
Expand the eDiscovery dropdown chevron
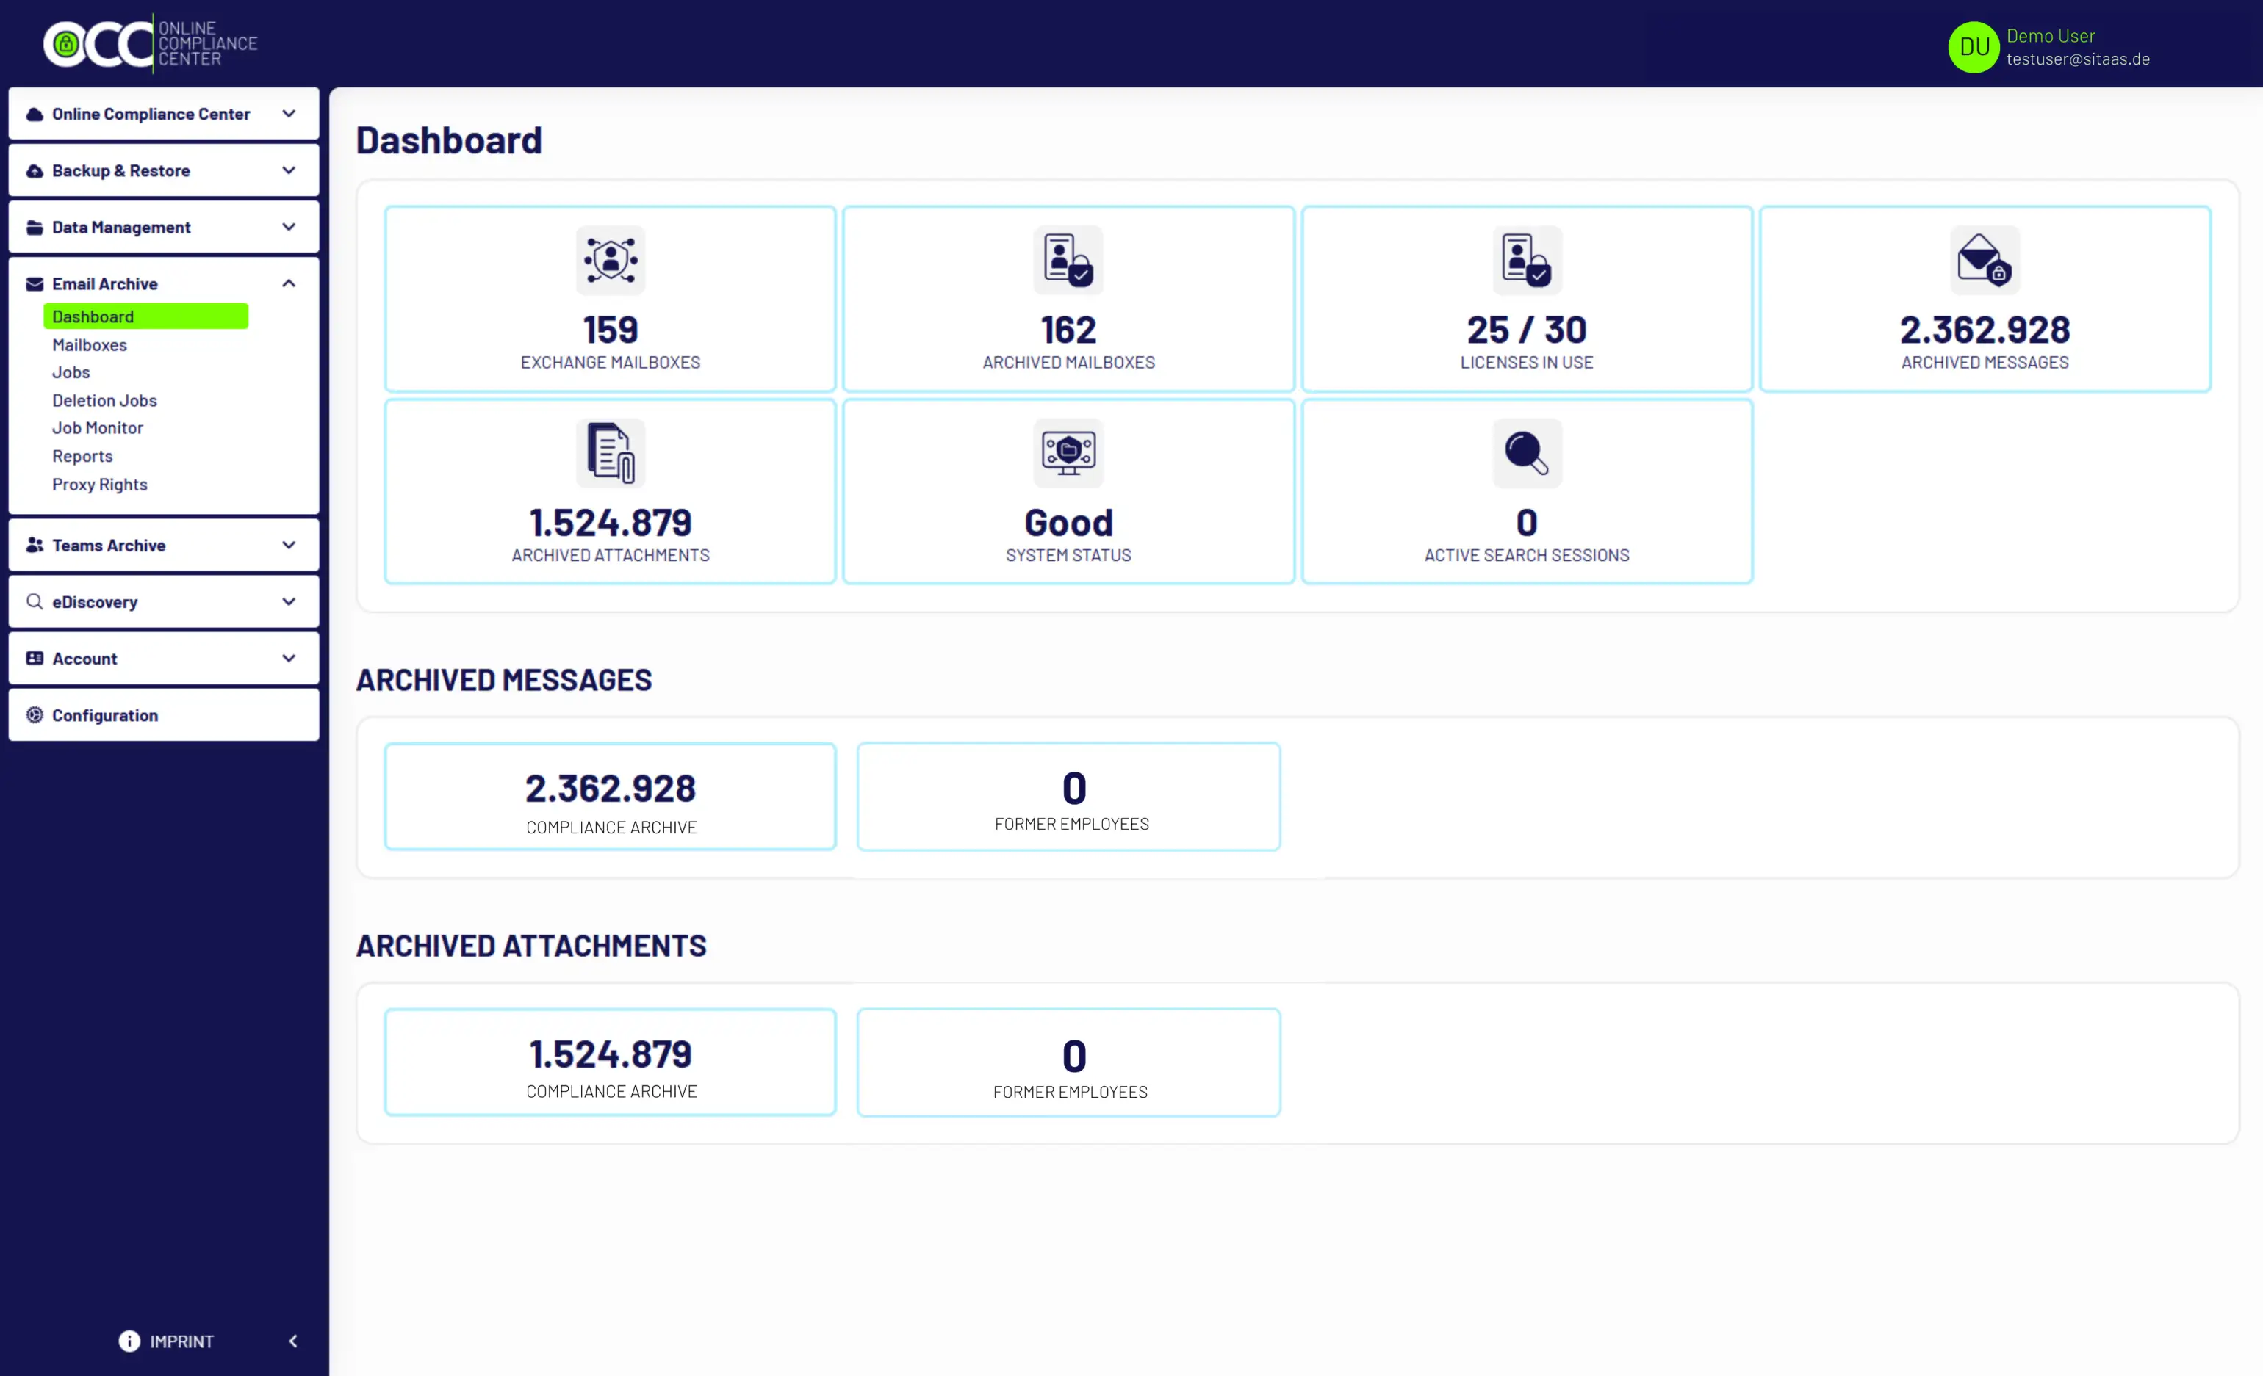288,602
